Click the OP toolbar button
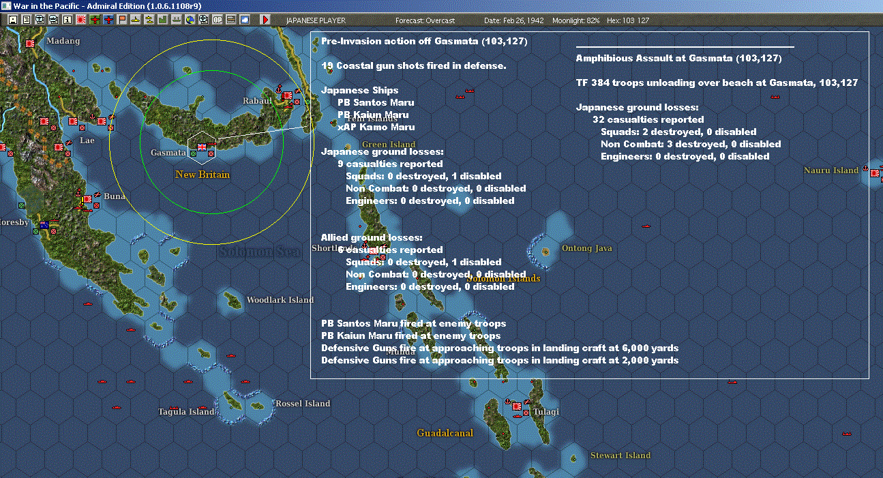This screenshot has height=478, width=883. (x=217, y=20)
